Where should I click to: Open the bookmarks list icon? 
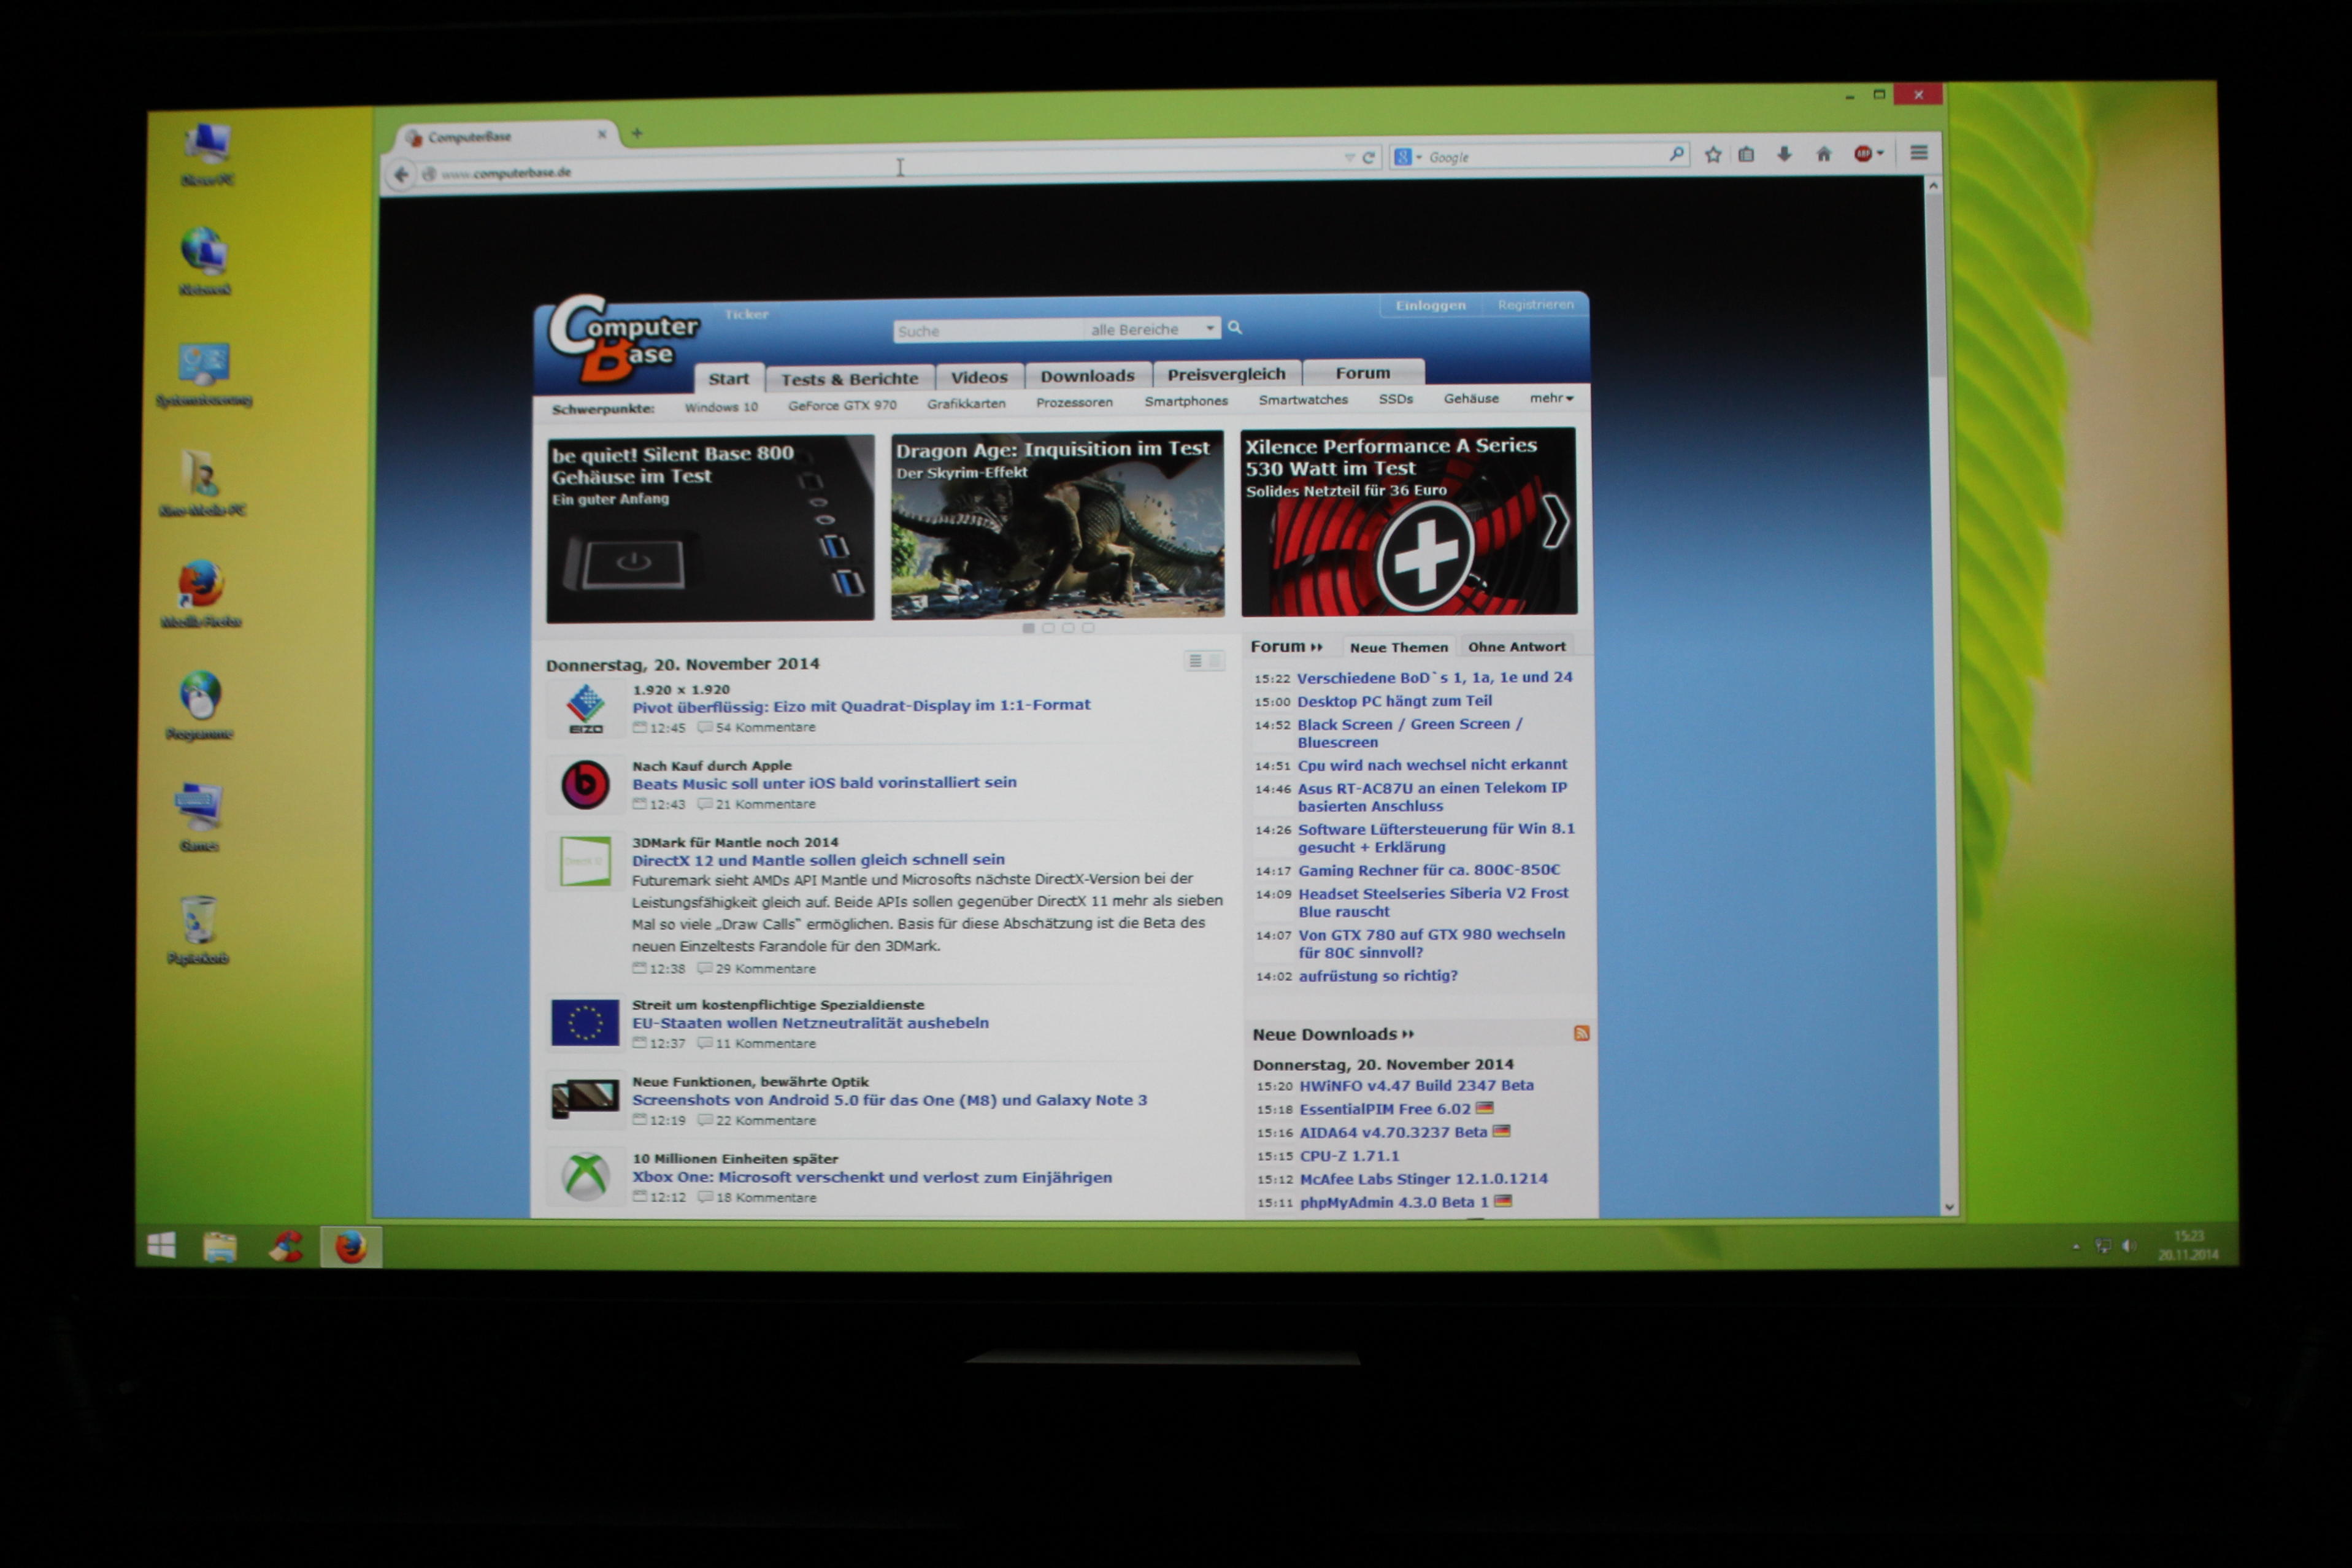[x=1746, y=155]
